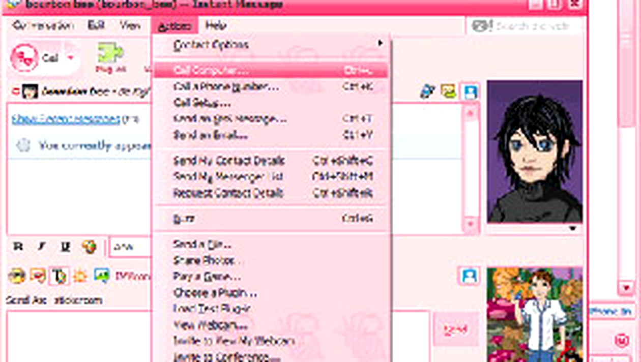
Task: Click the audibles icon beside emoticons
Action: [x=38, y=276]
